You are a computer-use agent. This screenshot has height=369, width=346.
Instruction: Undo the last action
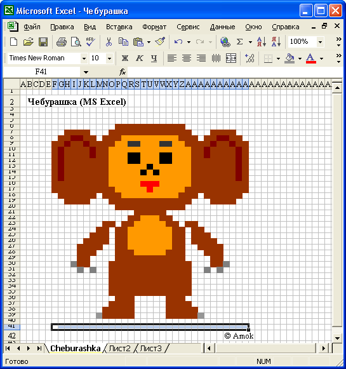coord(178,42)
